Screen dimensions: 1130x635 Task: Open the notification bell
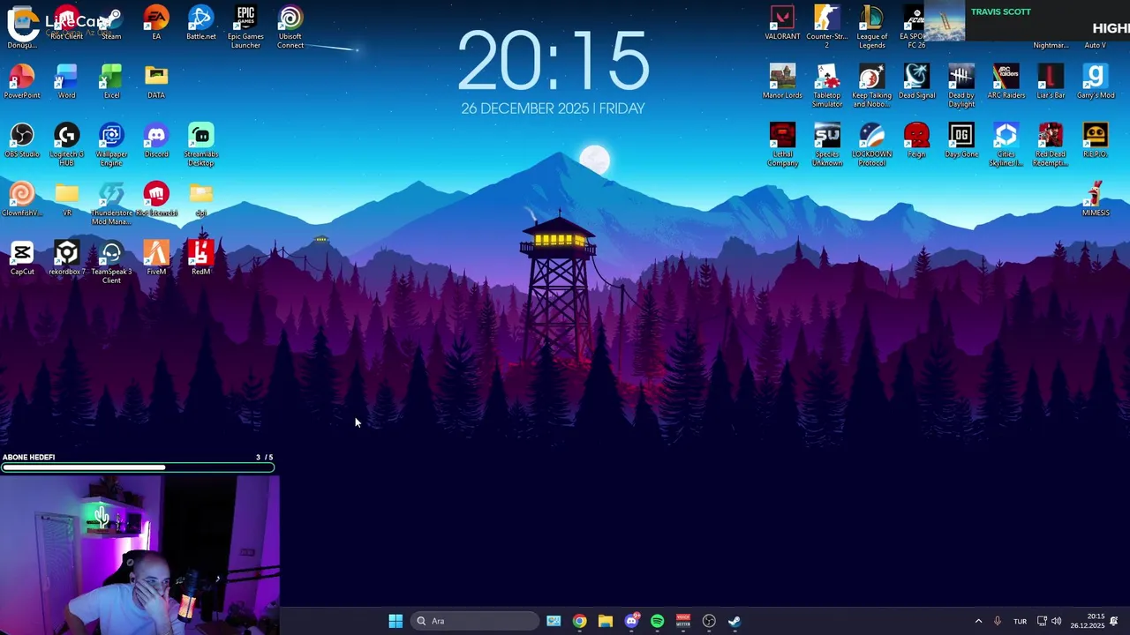(1114, 621)
